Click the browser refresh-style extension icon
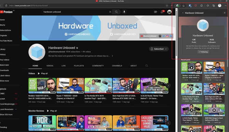This screenshot has height=132, width=229. 202,5
